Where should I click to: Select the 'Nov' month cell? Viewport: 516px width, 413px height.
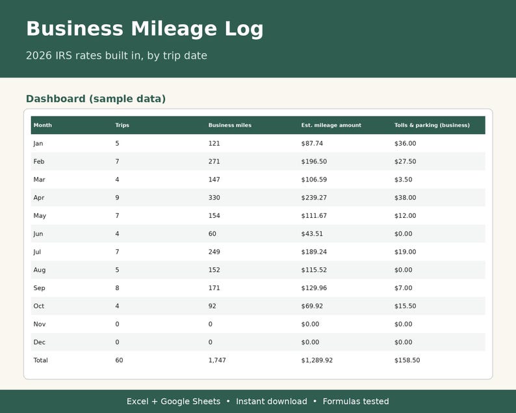[40, 324]
